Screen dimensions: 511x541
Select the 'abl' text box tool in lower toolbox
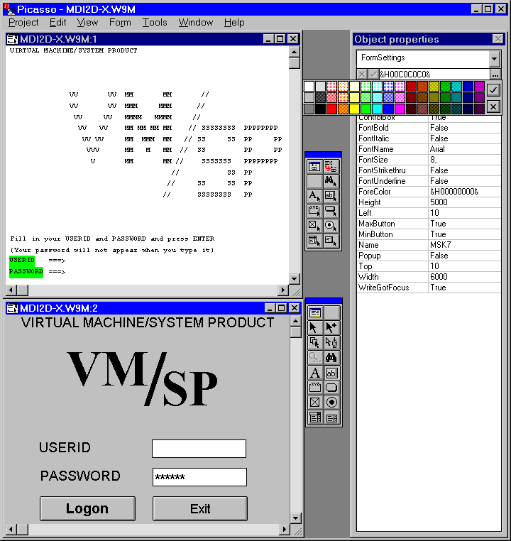click(331, 373)
